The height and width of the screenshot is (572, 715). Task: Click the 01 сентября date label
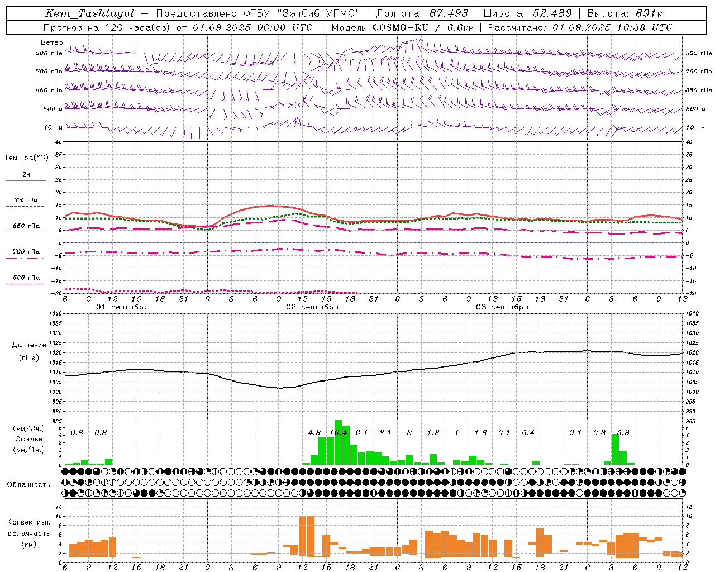click(122, 307)
